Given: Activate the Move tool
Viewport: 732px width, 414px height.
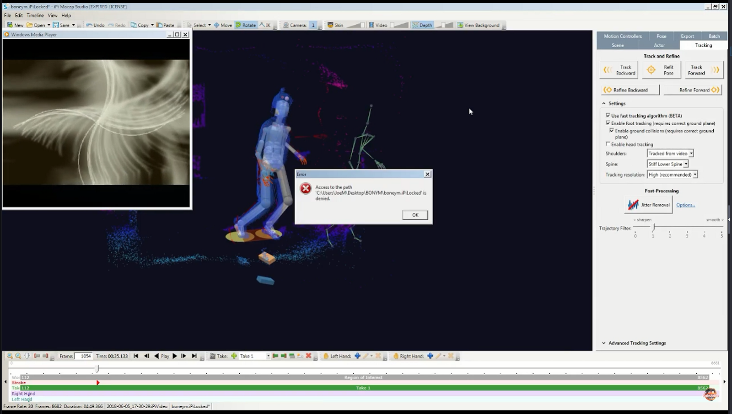Looking at the screenshot, I should [223, 25].
